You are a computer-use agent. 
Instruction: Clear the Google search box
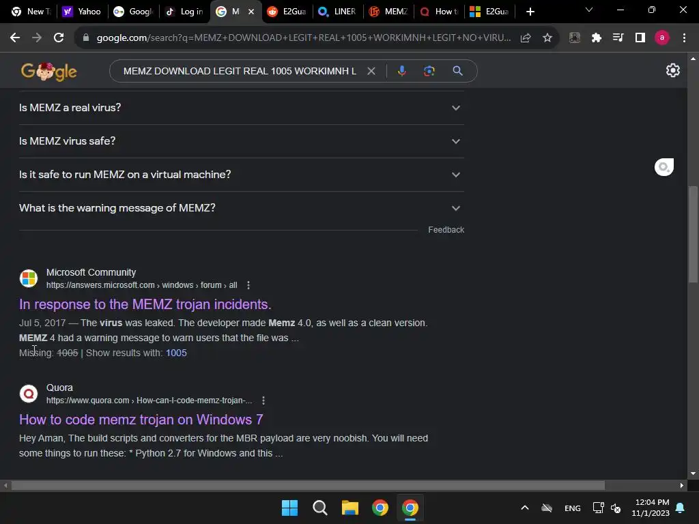[371, 71]
